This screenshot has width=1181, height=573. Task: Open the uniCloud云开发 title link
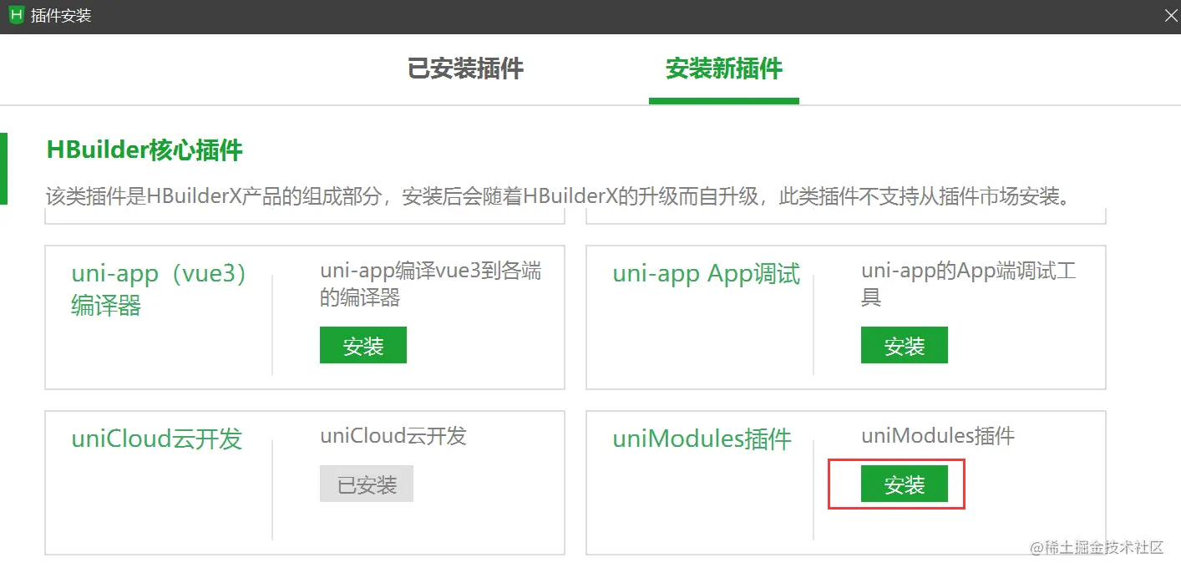(x=157, y=439)
